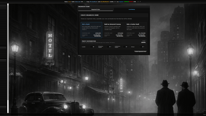Edit the Leader profit percentage field
Screen dimensions: 206x116
coord(93,47)
